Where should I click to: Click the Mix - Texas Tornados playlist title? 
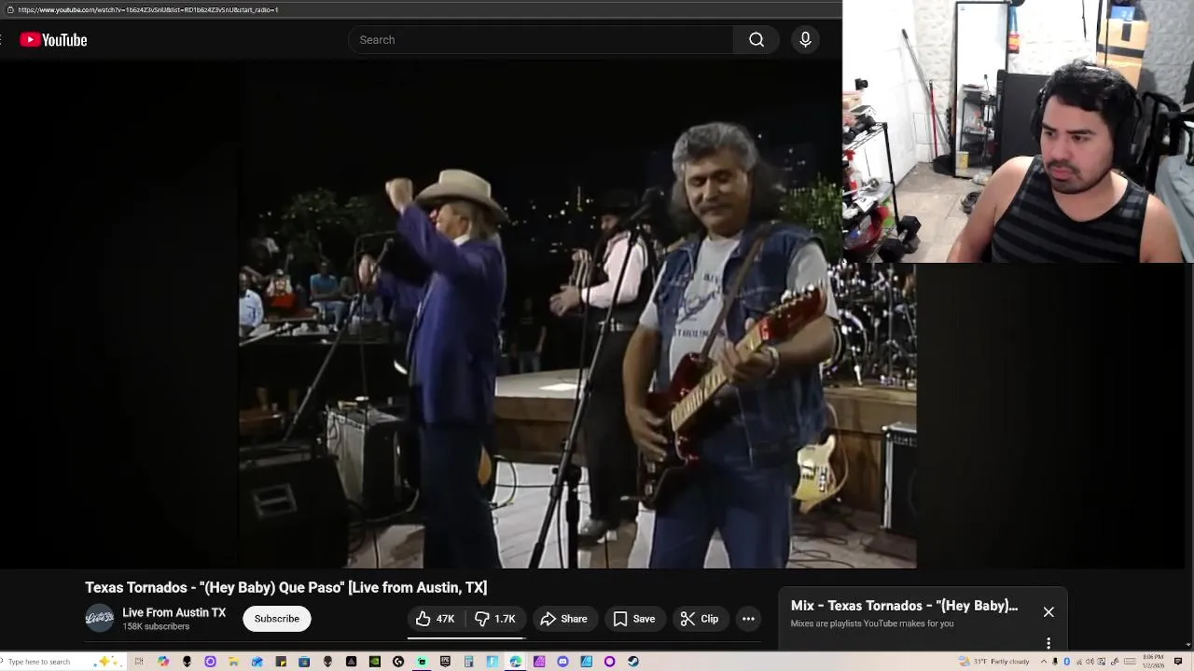pos(904,606)
